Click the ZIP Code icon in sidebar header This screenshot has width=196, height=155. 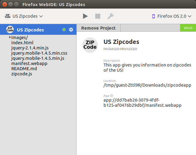click(10, 30)
